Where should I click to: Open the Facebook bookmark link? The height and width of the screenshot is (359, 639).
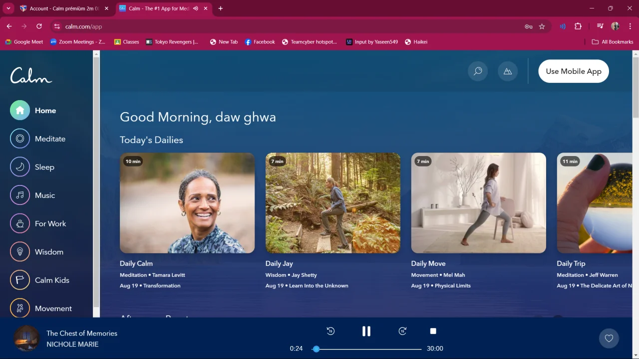(260, 42)
